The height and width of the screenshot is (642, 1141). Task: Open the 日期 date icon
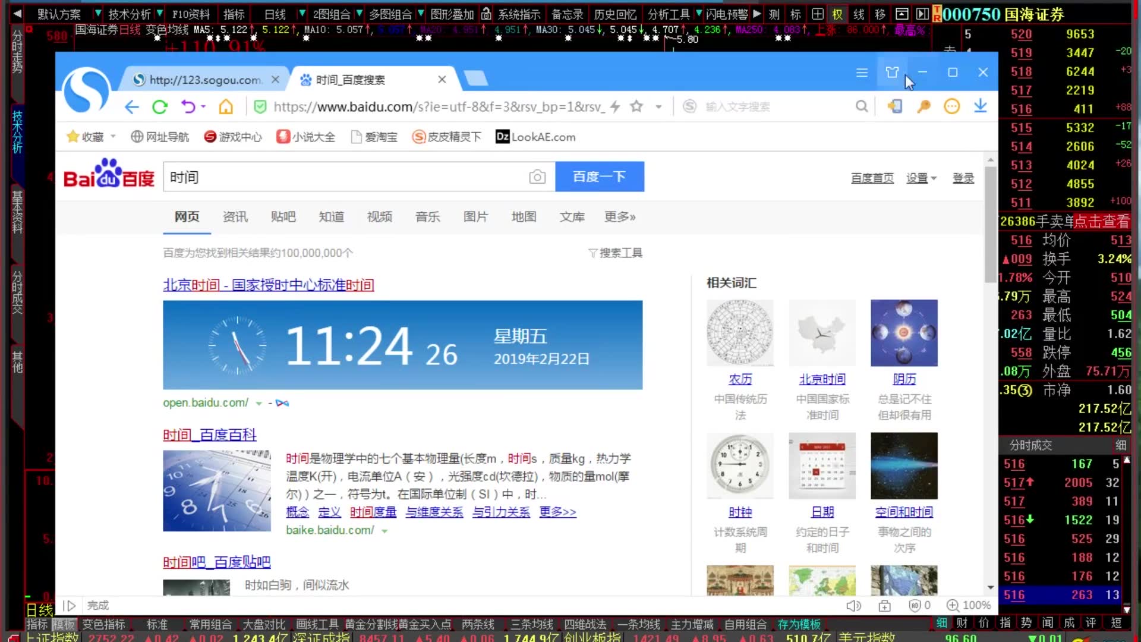(821, 465)
